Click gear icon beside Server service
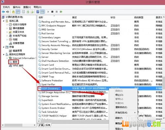 tap(40, 57)
